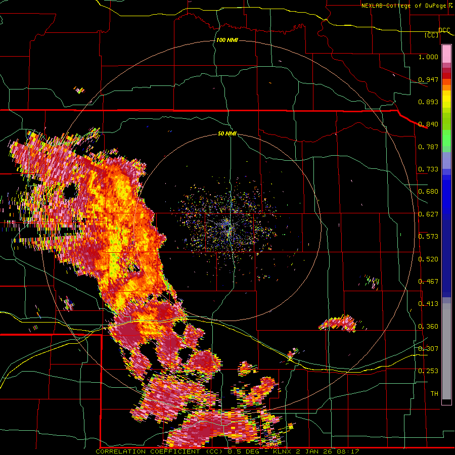Select the 0.840 scale value
The image size is (455, 455).
428,124
